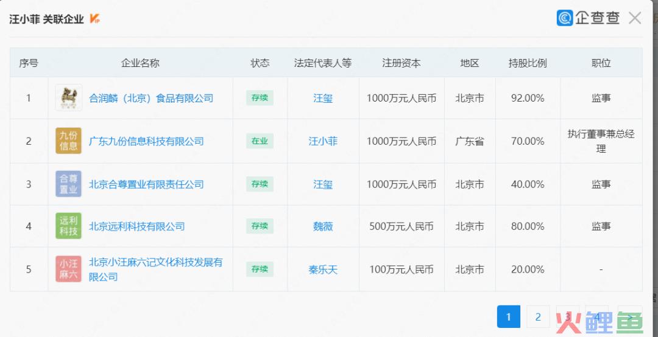Open 合润麟（北京）食品有限公司 link
This screenshot has height=337, width=658.
click(x=151, y=98)
